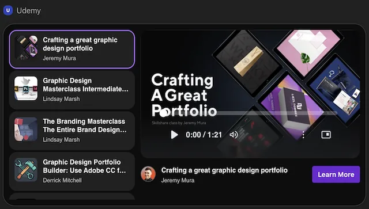
Task: Click 'Jeremy Mura' under the video title
Action: [178, 180]
